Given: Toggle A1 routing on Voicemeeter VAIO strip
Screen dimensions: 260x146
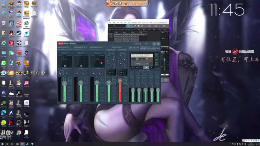Looking at the screenshot, I should pyautogui.click(x=114, y=78).
